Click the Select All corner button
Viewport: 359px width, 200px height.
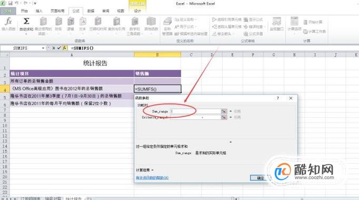pos(5,55)
